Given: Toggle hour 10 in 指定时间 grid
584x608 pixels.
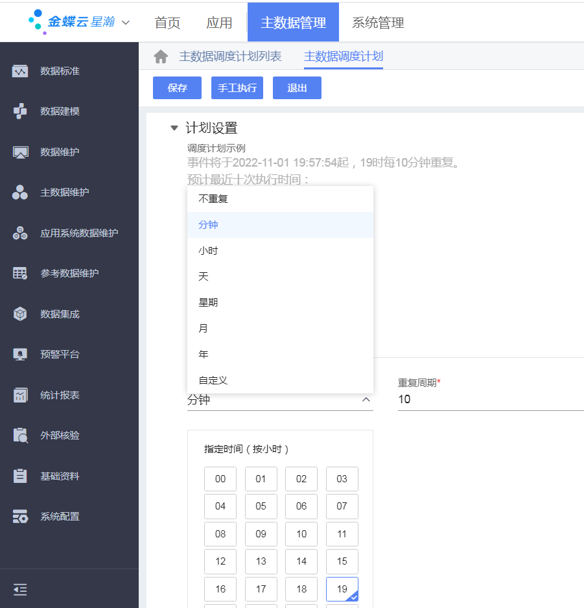Looking at the screenshot, I should 301,534.
